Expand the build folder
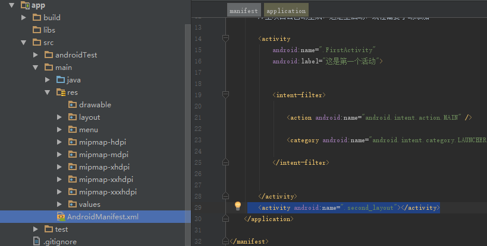The width and height of the screenshot is (487, 246). click(24, 17)
